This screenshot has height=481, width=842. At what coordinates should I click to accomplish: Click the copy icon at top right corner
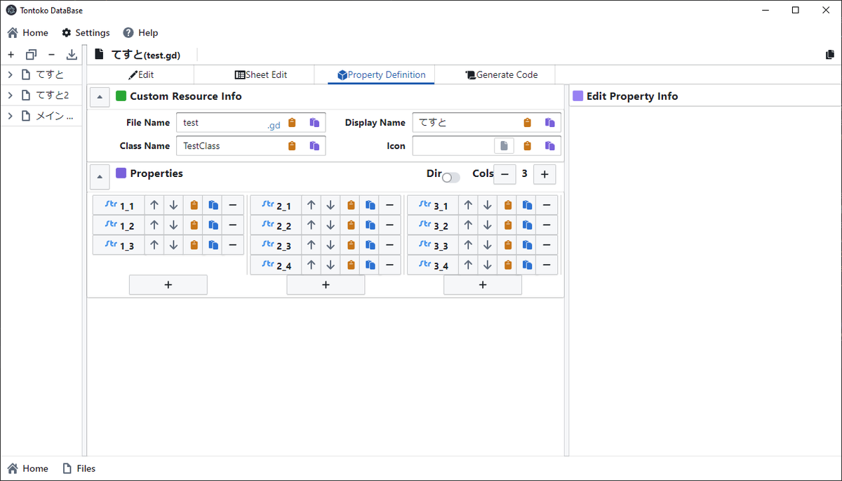click(831, 55)
